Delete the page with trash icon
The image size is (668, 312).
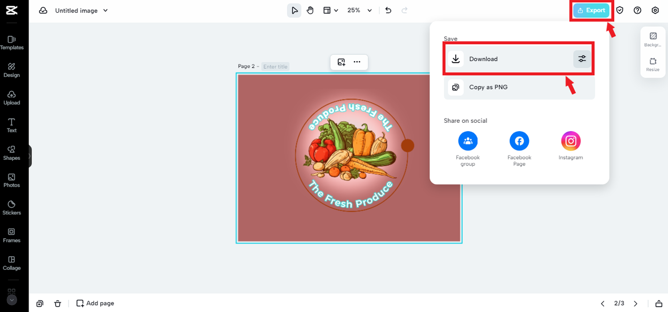pos(57,304)
